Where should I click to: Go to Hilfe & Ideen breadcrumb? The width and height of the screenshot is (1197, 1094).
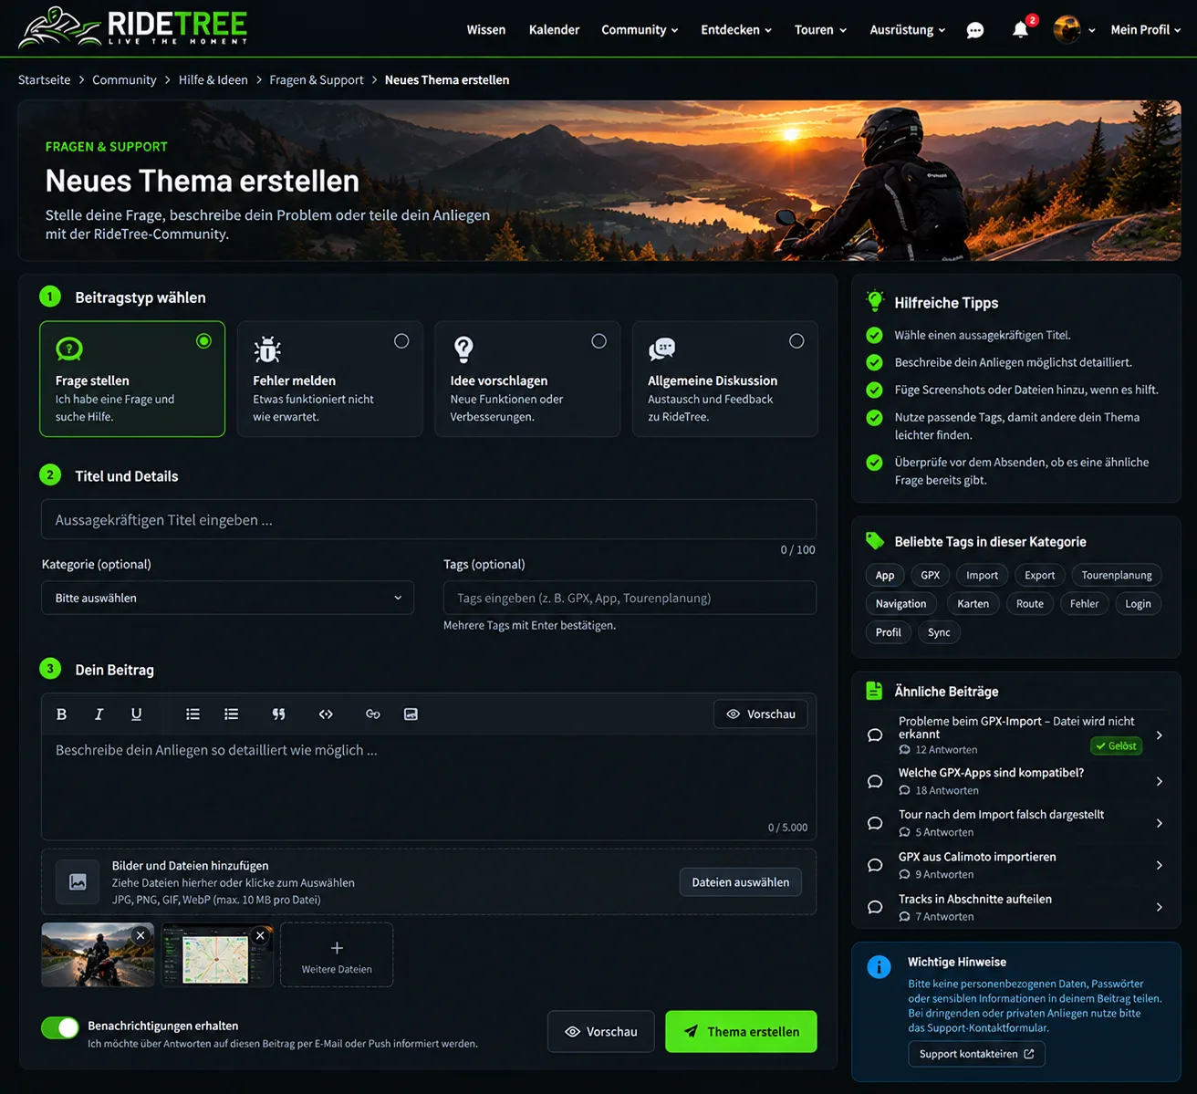213,80
